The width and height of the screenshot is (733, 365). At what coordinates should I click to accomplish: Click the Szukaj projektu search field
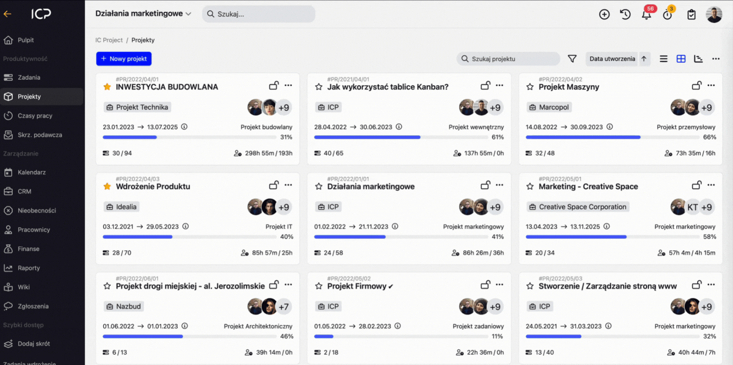(508, 59)
